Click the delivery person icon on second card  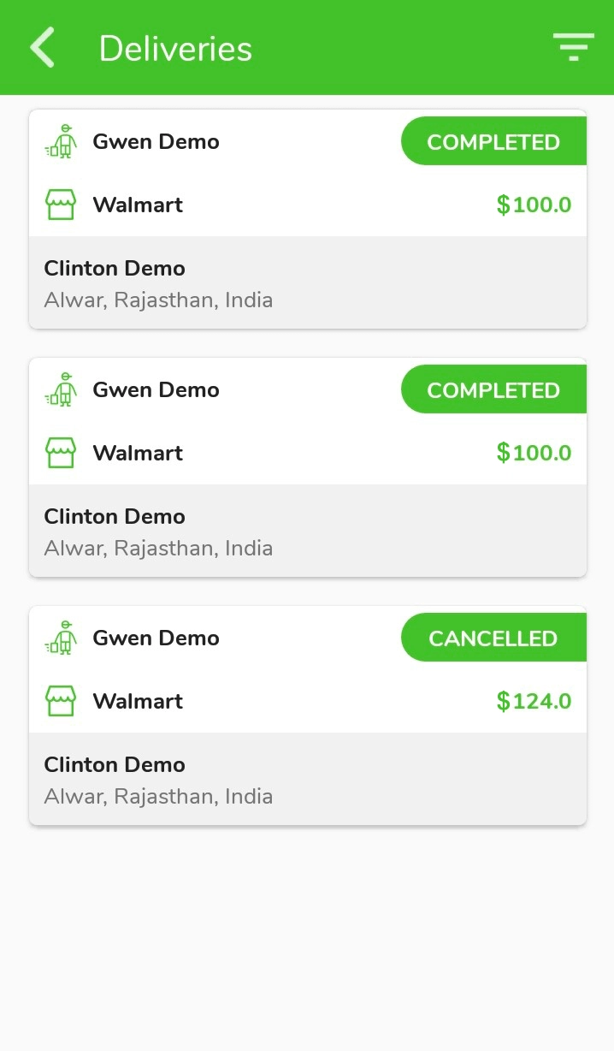[x=60, y=389]
